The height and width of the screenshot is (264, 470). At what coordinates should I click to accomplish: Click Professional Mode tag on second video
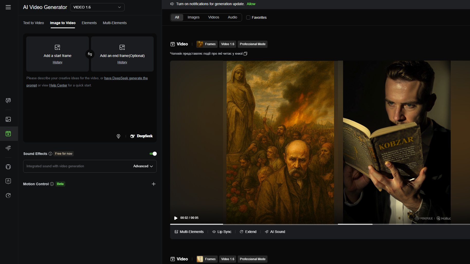point(253,259)
